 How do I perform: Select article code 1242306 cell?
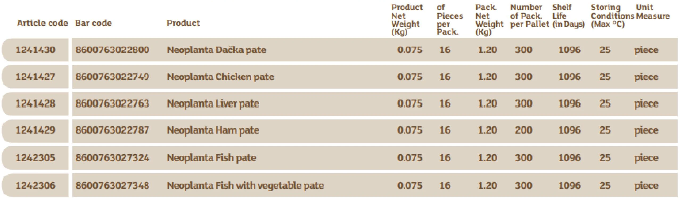click(x=35, y=185)
